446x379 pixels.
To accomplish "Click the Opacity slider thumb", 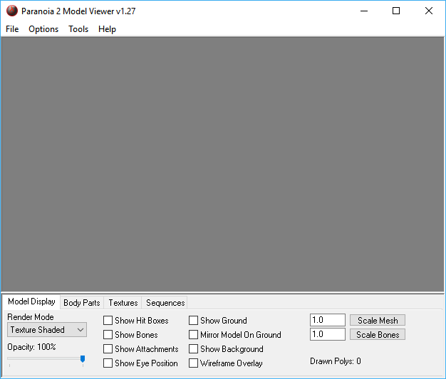I will point(83,359).
